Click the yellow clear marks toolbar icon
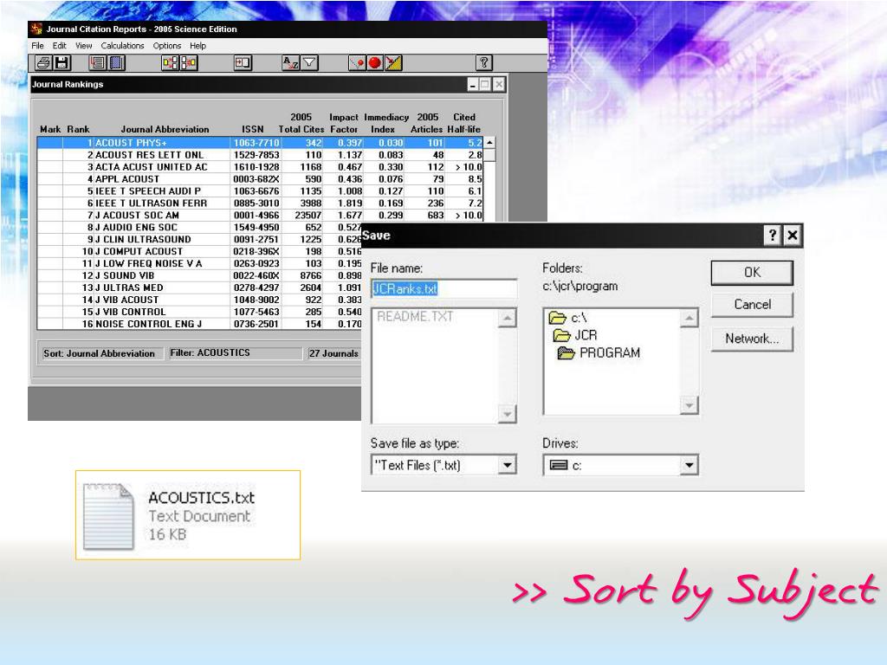Image resolution: width=887 pixels, height=665 pixels. [x=393, y=62]
